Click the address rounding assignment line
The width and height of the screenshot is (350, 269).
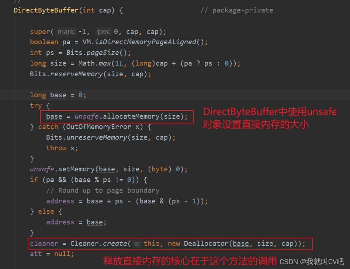click(x=127, y=201)
